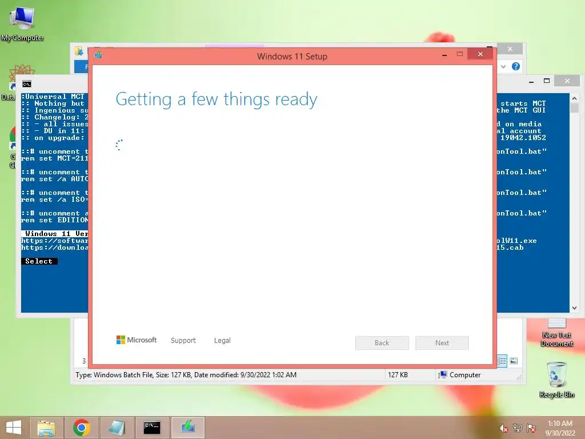The width and height of the screenshot is (585, 439).
Task: Click the '127 KB' status bar size
Action: (x=398, y=375)
